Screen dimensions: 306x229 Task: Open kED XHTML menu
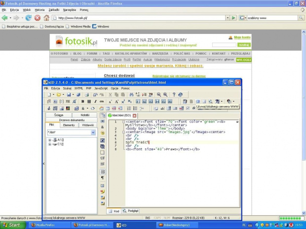[78, 88]
